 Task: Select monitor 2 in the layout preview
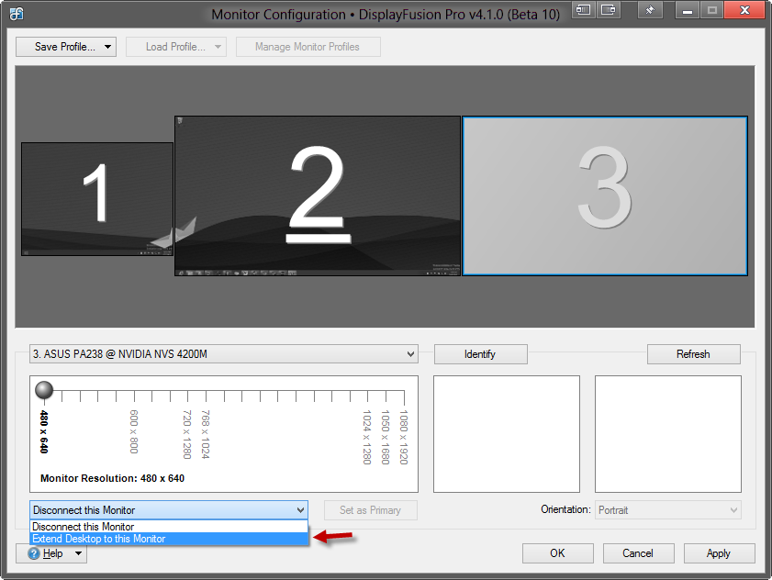click(317, 195)
